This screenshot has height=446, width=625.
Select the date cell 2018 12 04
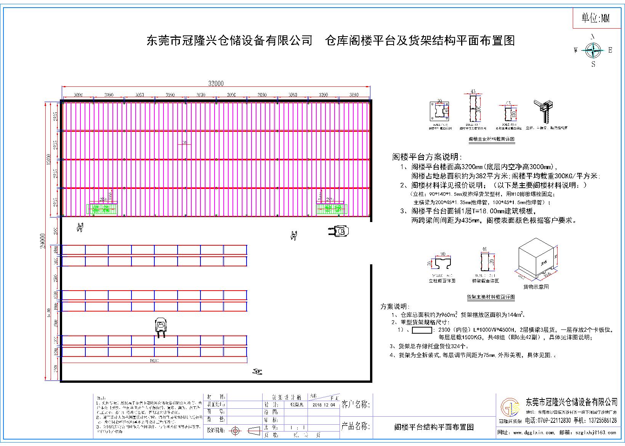[x=324, y=405]
